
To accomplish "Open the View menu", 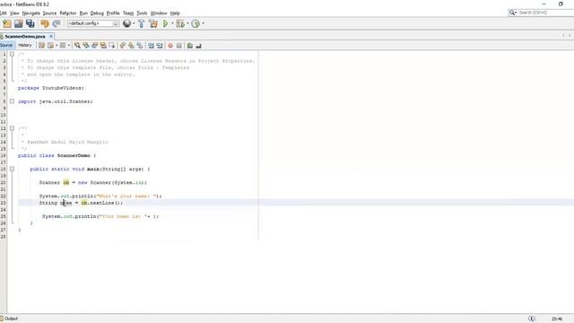I will point(14,13).
